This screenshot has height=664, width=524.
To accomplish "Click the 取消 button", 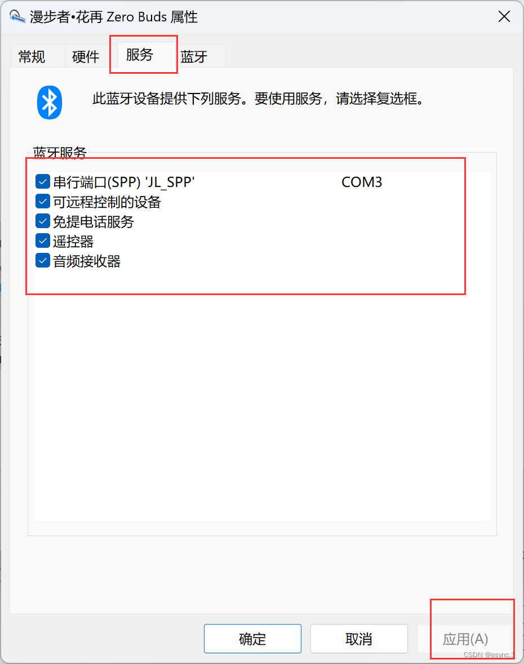I will click(x=359, y=639).
